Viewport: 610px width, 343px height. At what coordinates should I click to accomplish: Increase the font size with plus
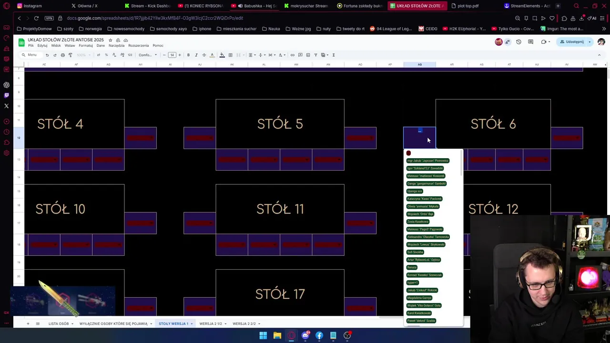pyautogui.click(x=180, y=55)
